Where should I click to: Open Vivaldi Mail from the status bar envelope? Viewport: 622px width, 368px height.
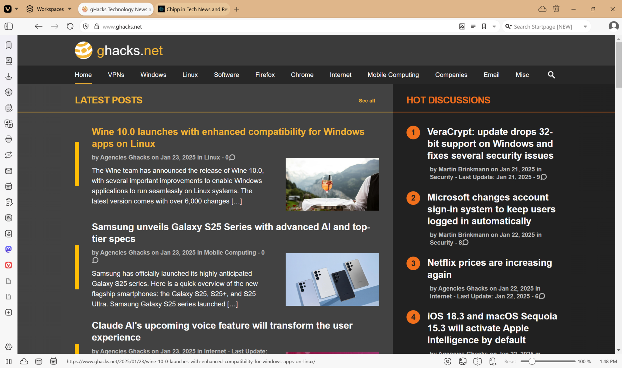[x=39, y=361]
